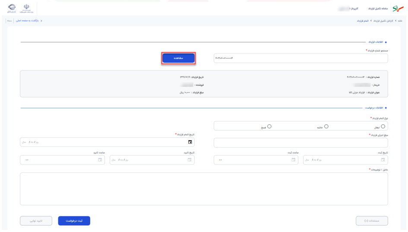
Task: Click the تایید نهایی button
Action: [36, 221]
